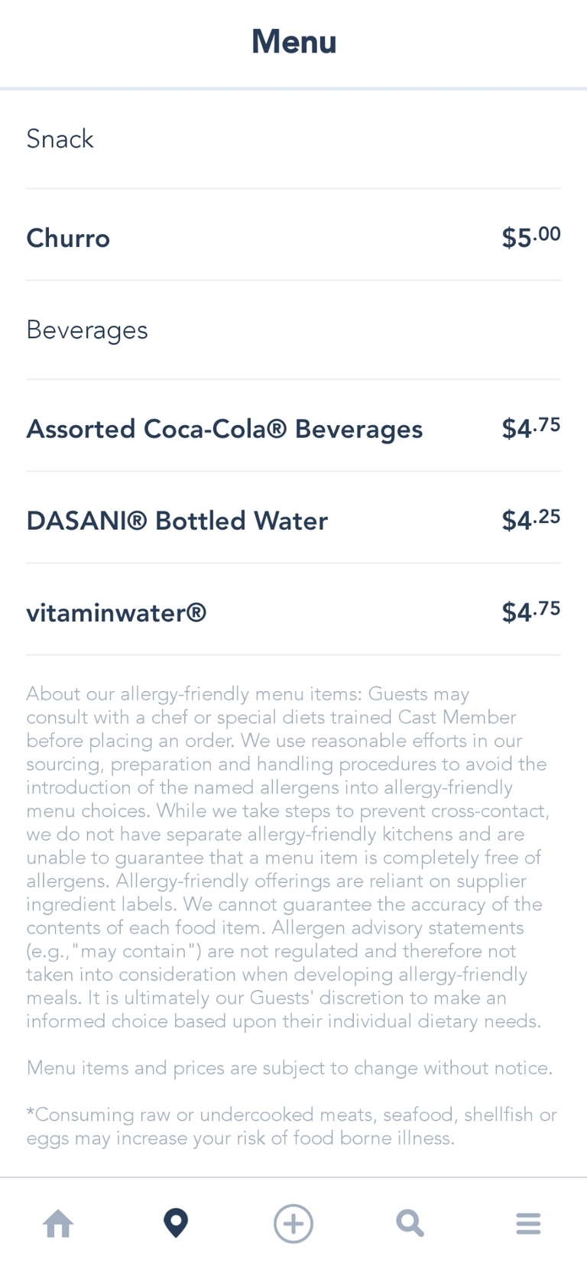Tap the Coca-Cola Beverages $4.75 price
The width and height of the screenshot is (587, 1269).
pyautogui.click(x=530, y=428)
